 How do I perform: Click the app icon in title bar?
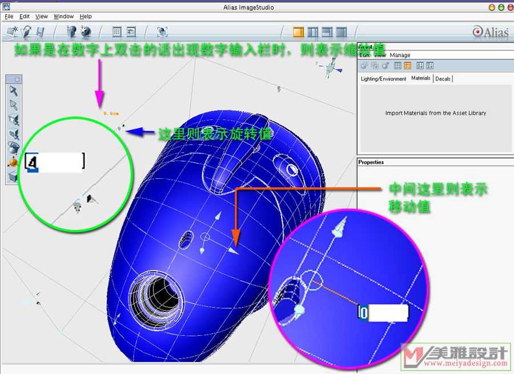6,6
